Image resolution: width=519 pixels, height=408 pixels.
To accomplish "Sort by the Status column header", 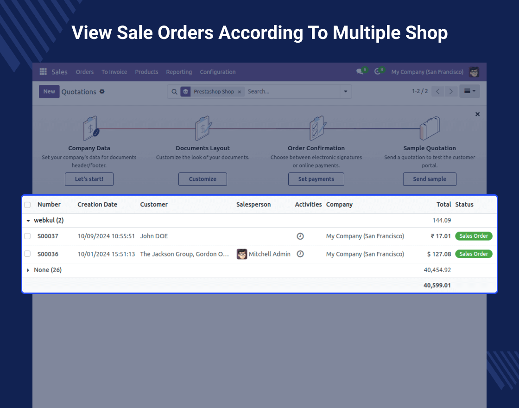I will point(464,204).
